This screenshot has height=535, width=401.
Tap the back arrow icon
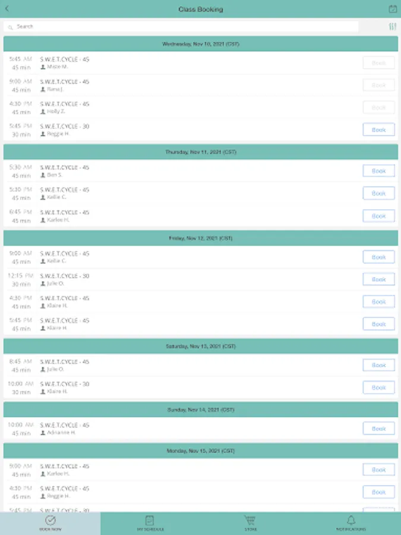7,9
